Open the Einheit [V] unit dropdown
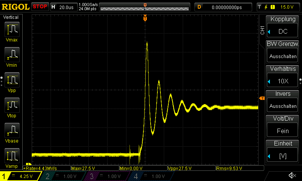 282,151
